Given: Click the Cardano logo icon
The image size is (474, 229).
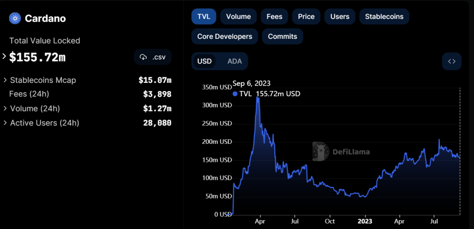Looking at the screenshot, I should pyautogui.click(x=15, y=19).
